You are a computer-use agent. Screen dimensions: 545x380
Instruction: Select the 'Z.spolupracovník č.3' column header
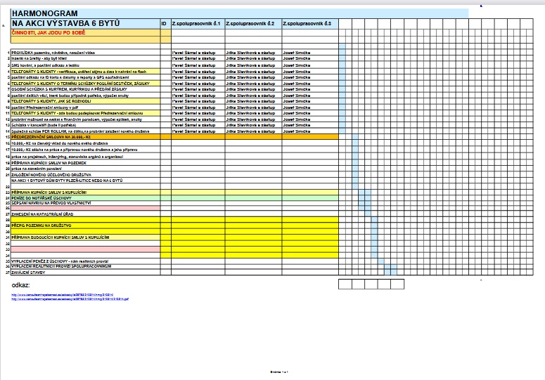[x=309, y=24]
